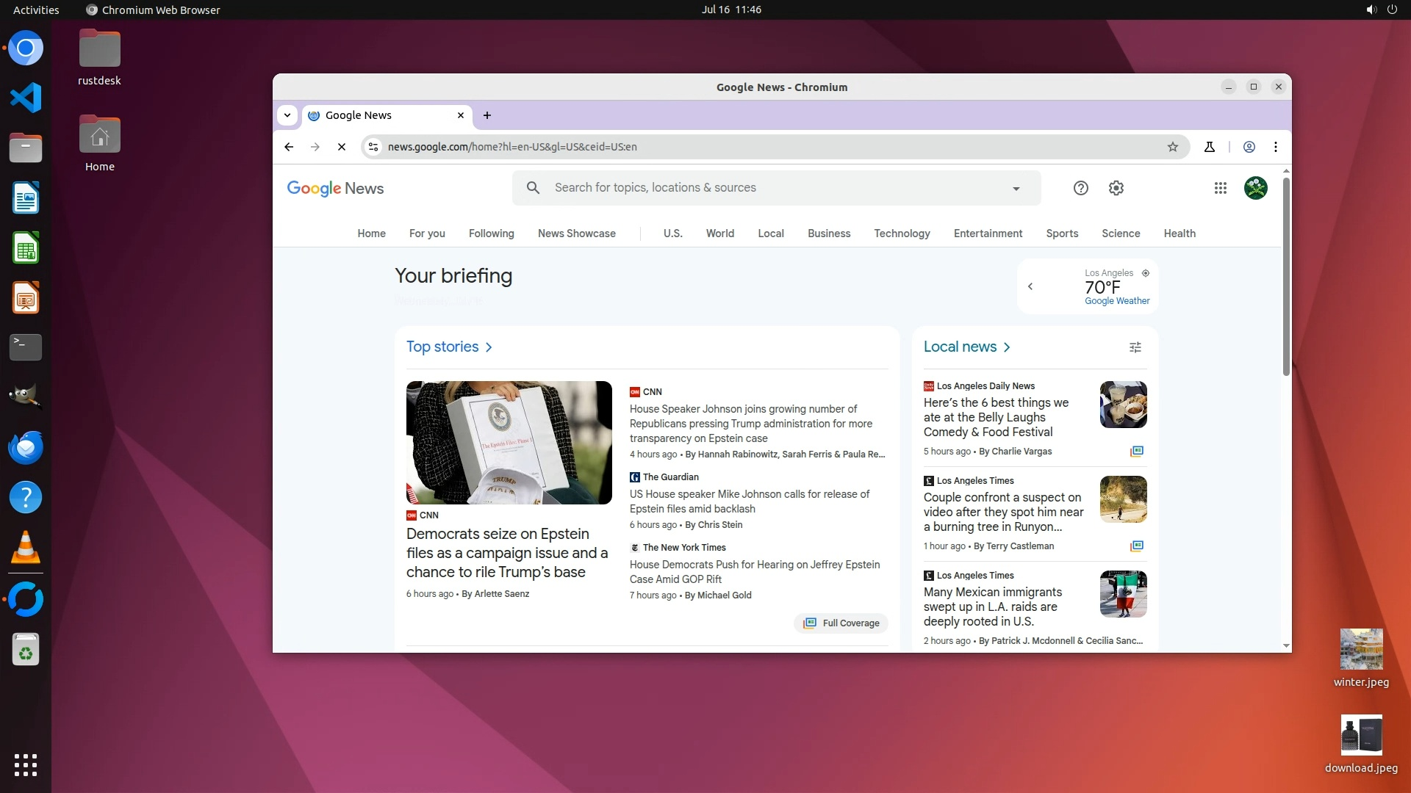The height and width of the screenshot is (793, 1411).
Task: Customize Local news with sliders icon
Action: [x=1135, y=347]
